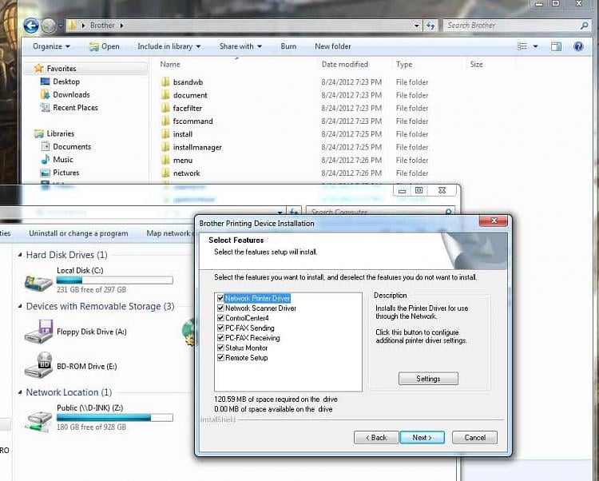Viewport: 599px width, 481px height.
Task: Select the Music library icon
Action: (x=45, y=159)
